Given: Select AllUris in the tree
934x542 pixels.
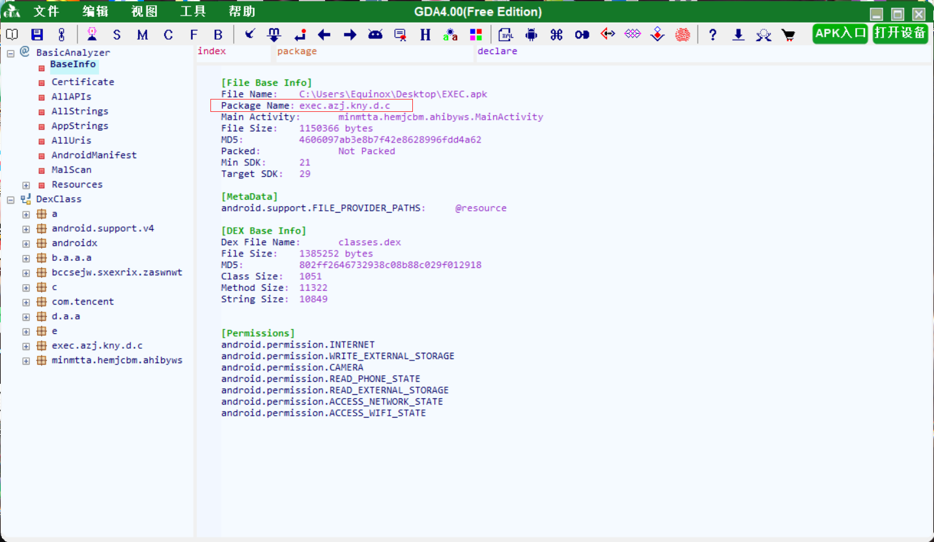Looking at the screenshot, I should coord(72,141).
